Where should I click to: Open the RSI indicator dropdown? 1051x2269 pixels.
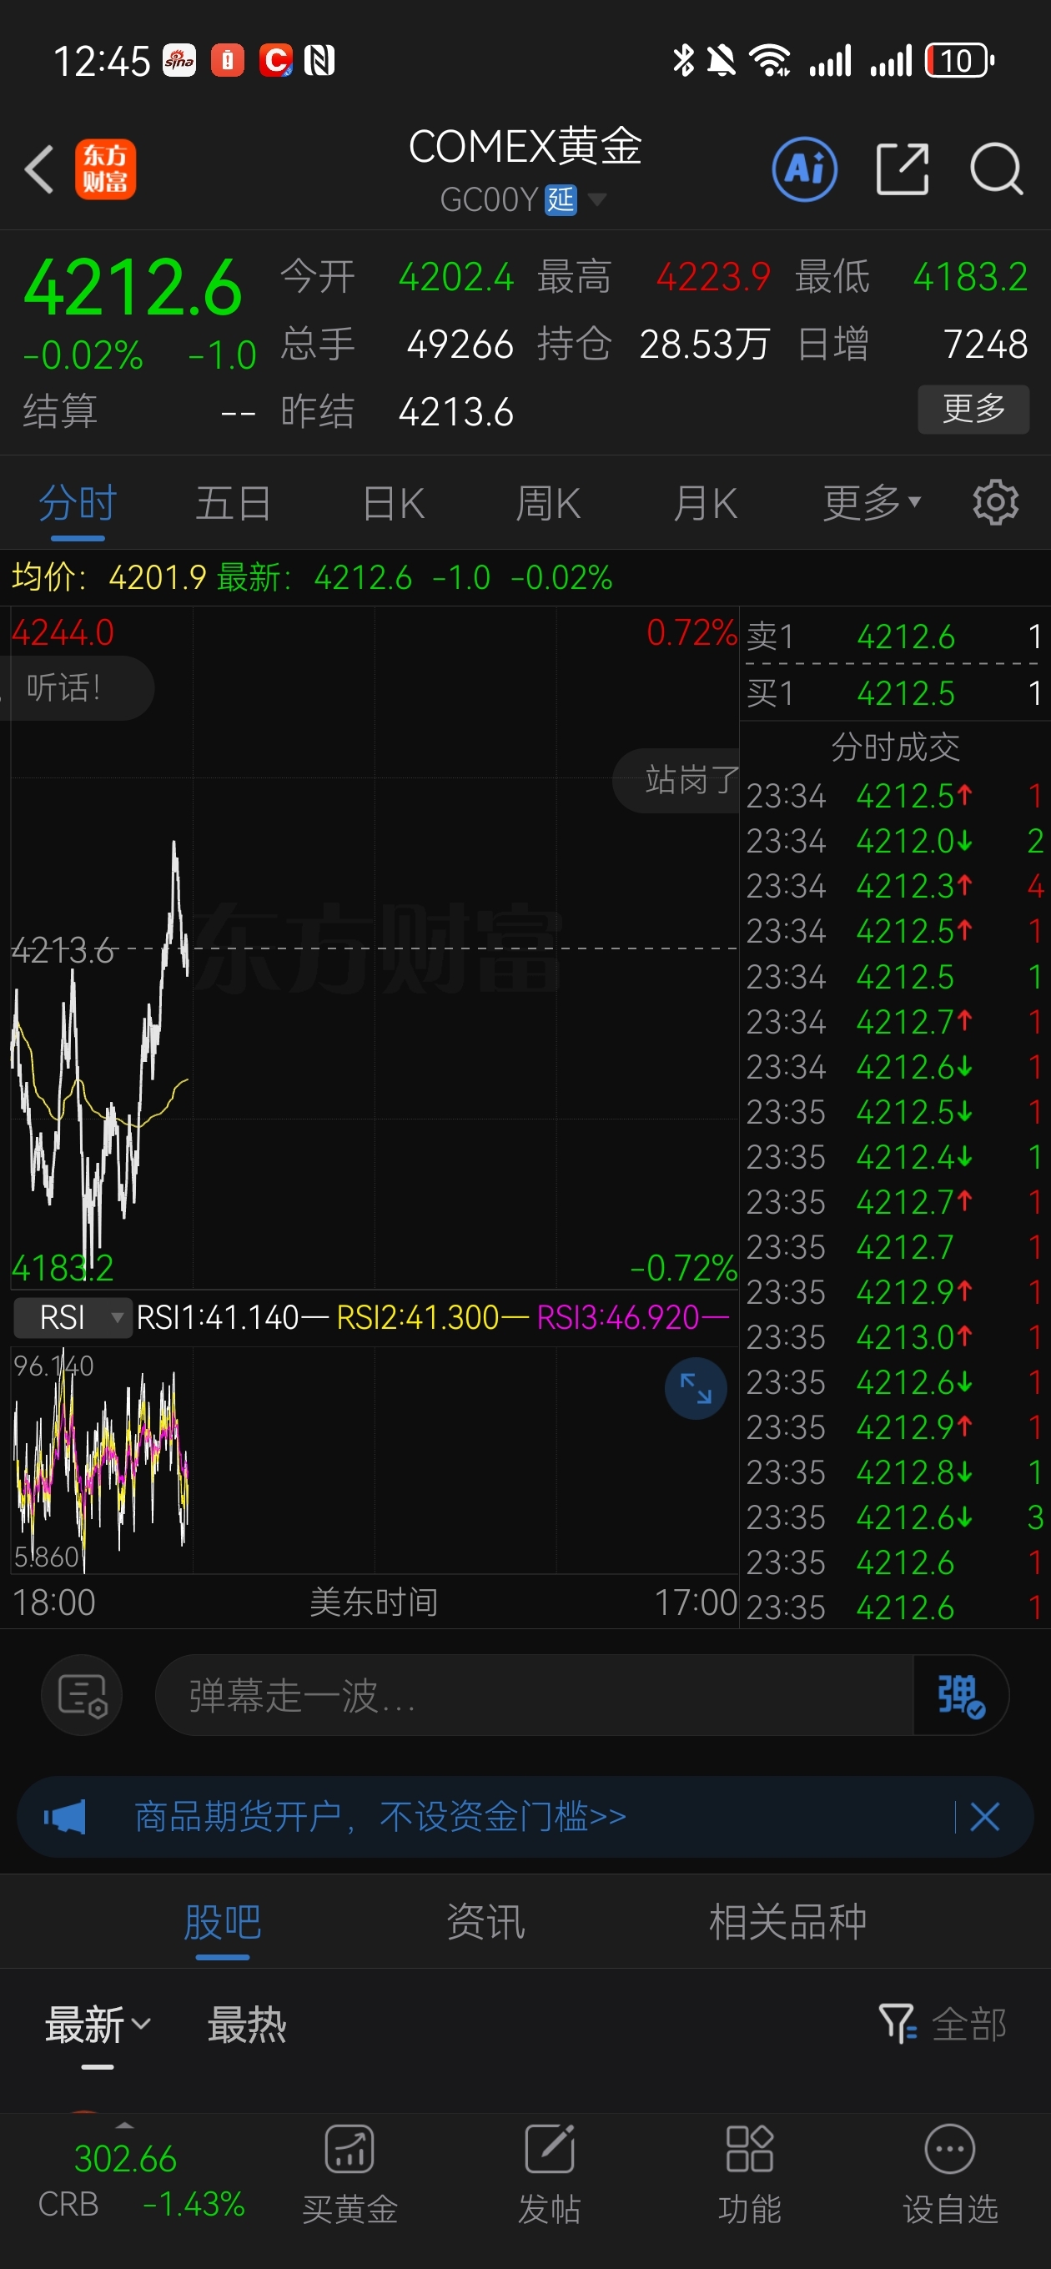pos(73,1318)
